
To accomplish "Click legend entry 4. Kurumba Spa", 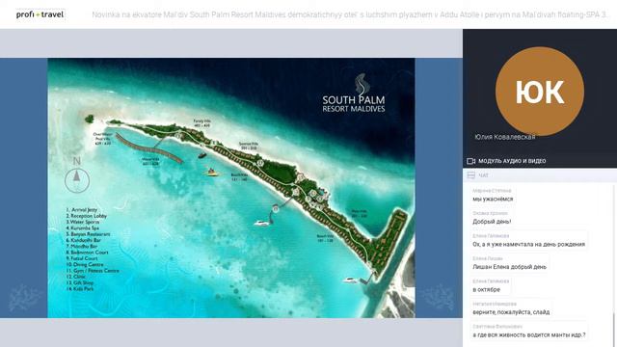I will 83,227.
